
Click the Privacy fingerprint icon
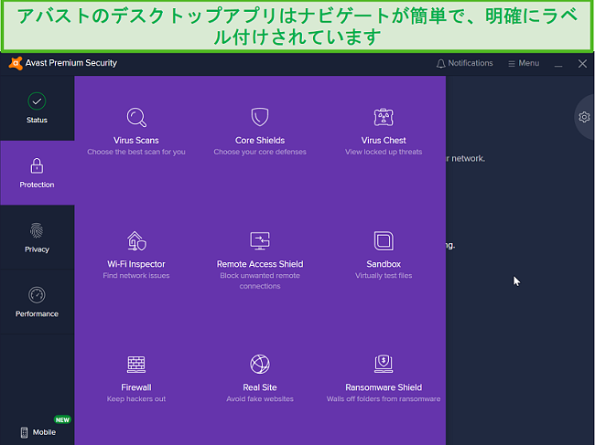pyautogui.click(x=37, y=230)
